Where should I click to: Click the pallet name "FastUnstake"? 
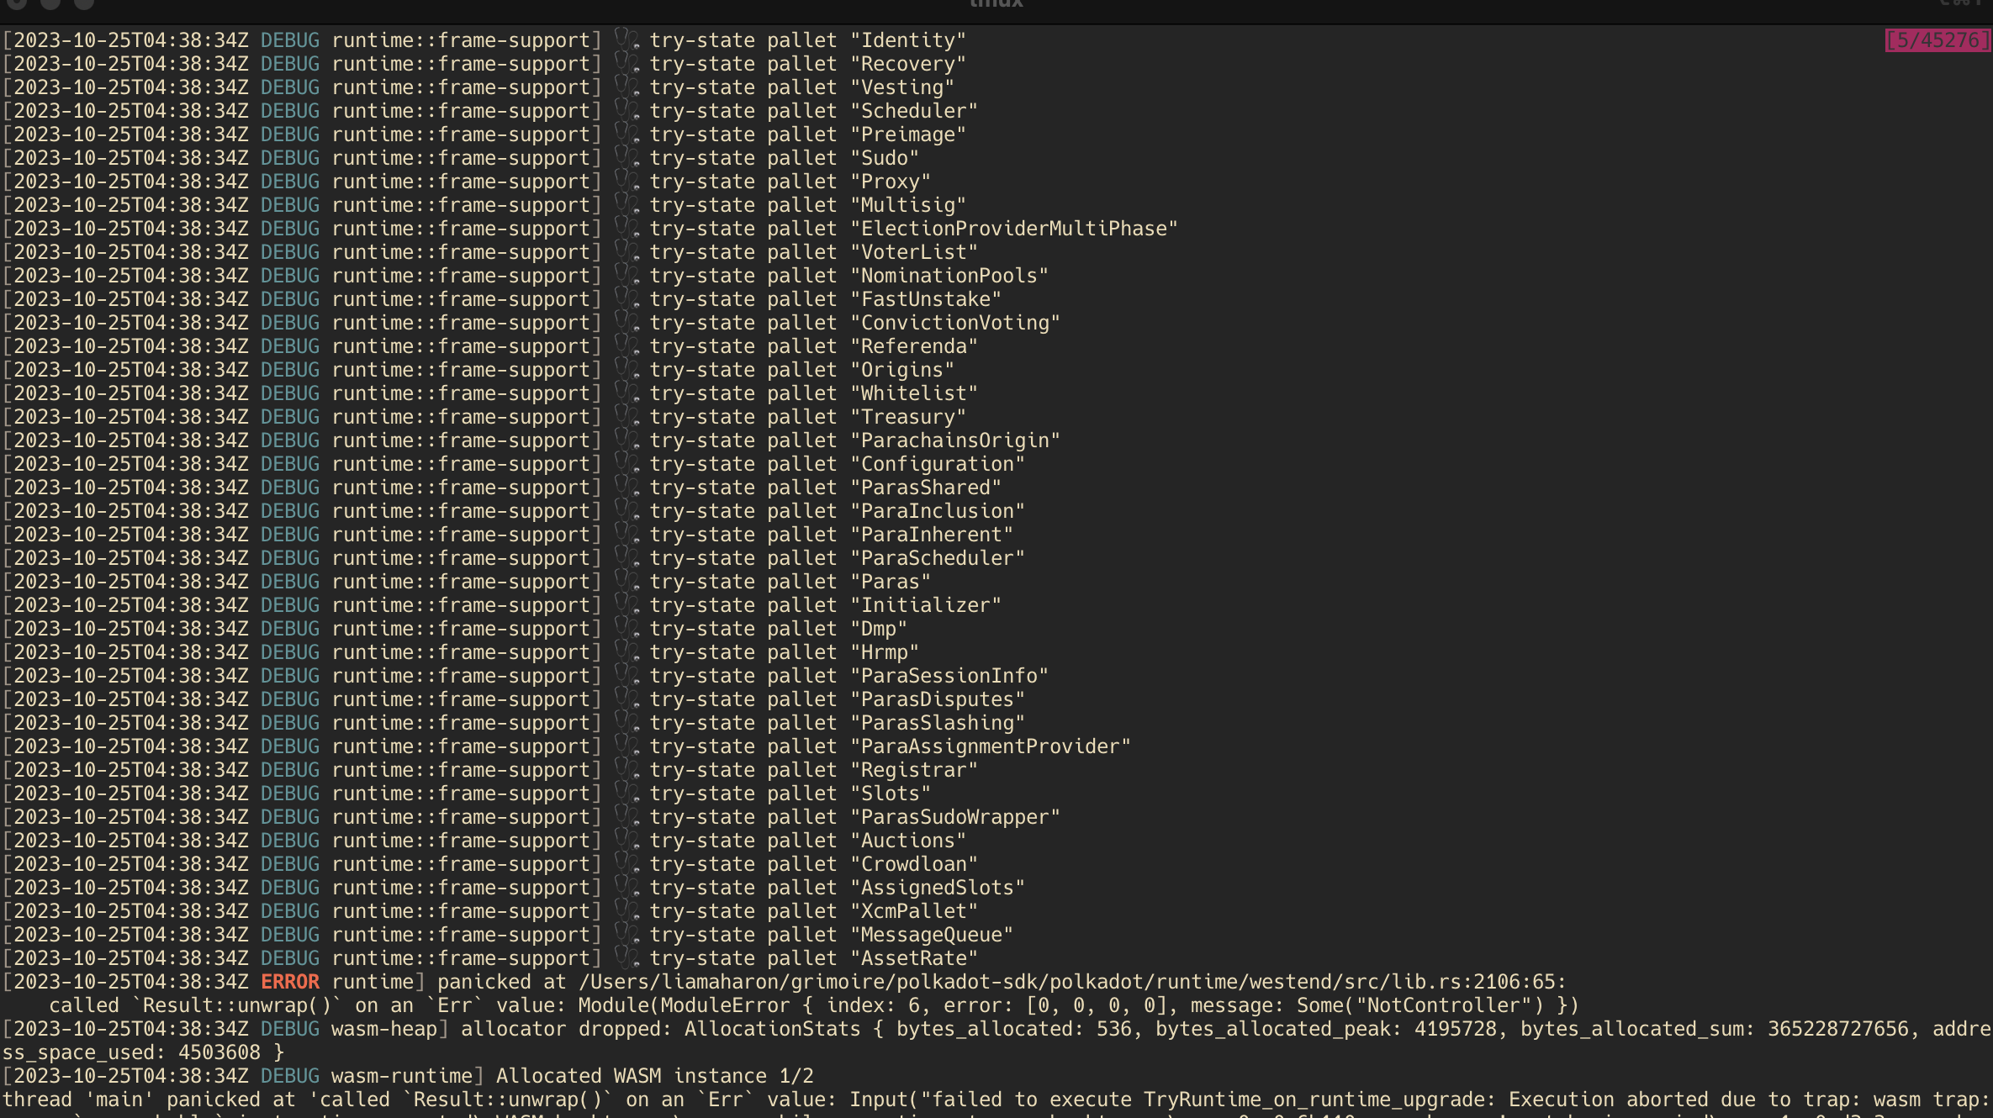926,299
